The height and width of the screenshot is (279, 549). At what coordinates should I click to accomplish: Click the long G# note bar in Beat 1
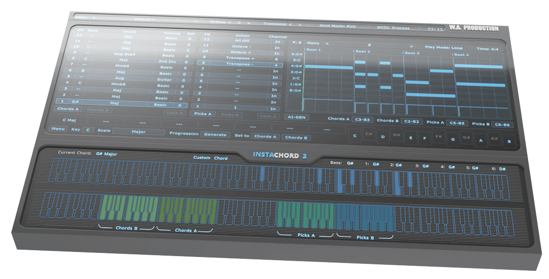[328, 67]
